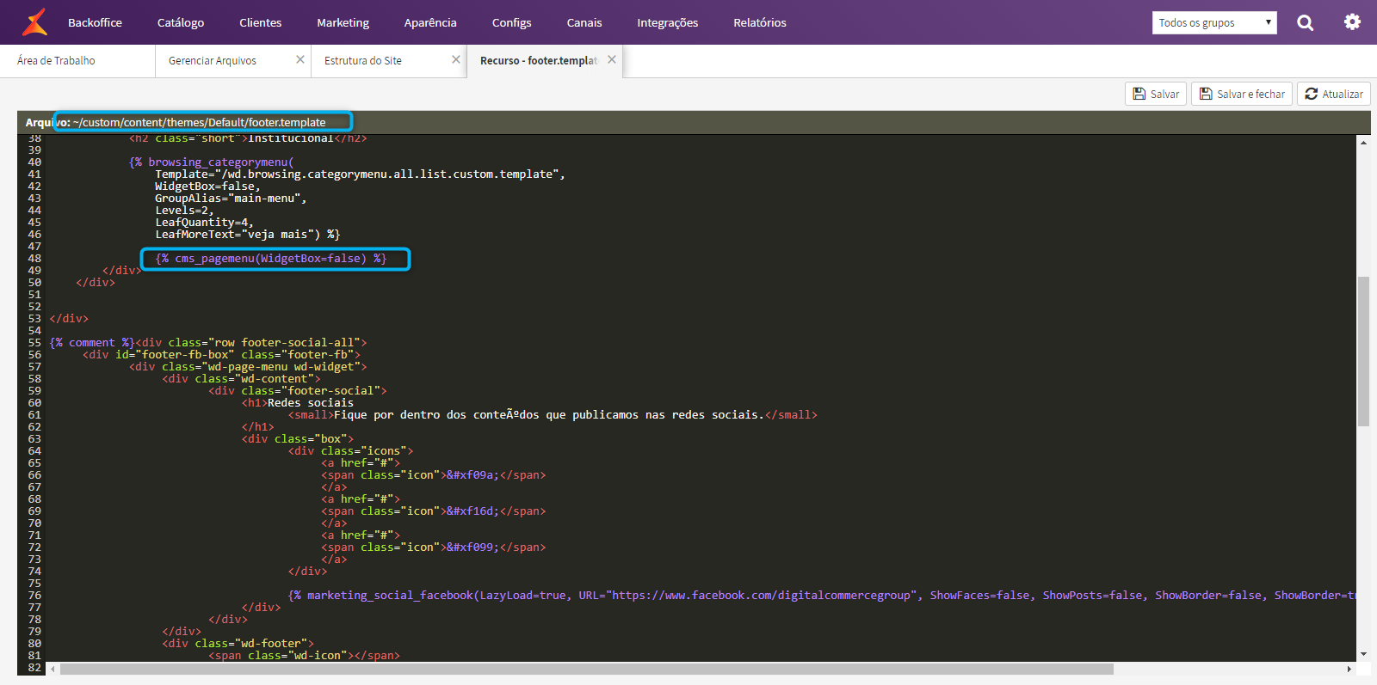Click the LeafMoreText="veja mais" line
Screen dimensions: 1377x685
(x=248, y=234)
